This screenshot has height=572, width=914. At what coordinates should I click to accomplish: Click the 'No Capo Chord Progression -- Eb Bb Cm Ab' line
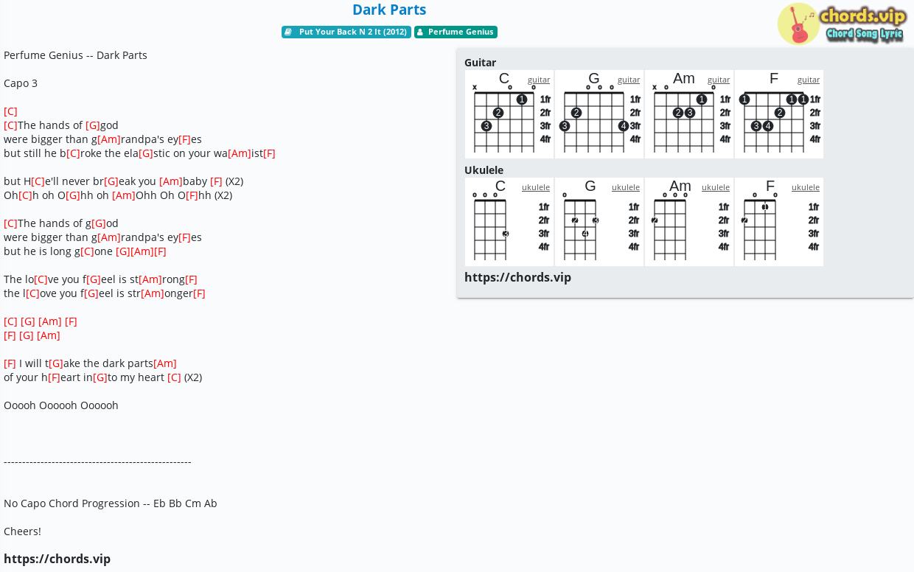(x=111, y=503)
